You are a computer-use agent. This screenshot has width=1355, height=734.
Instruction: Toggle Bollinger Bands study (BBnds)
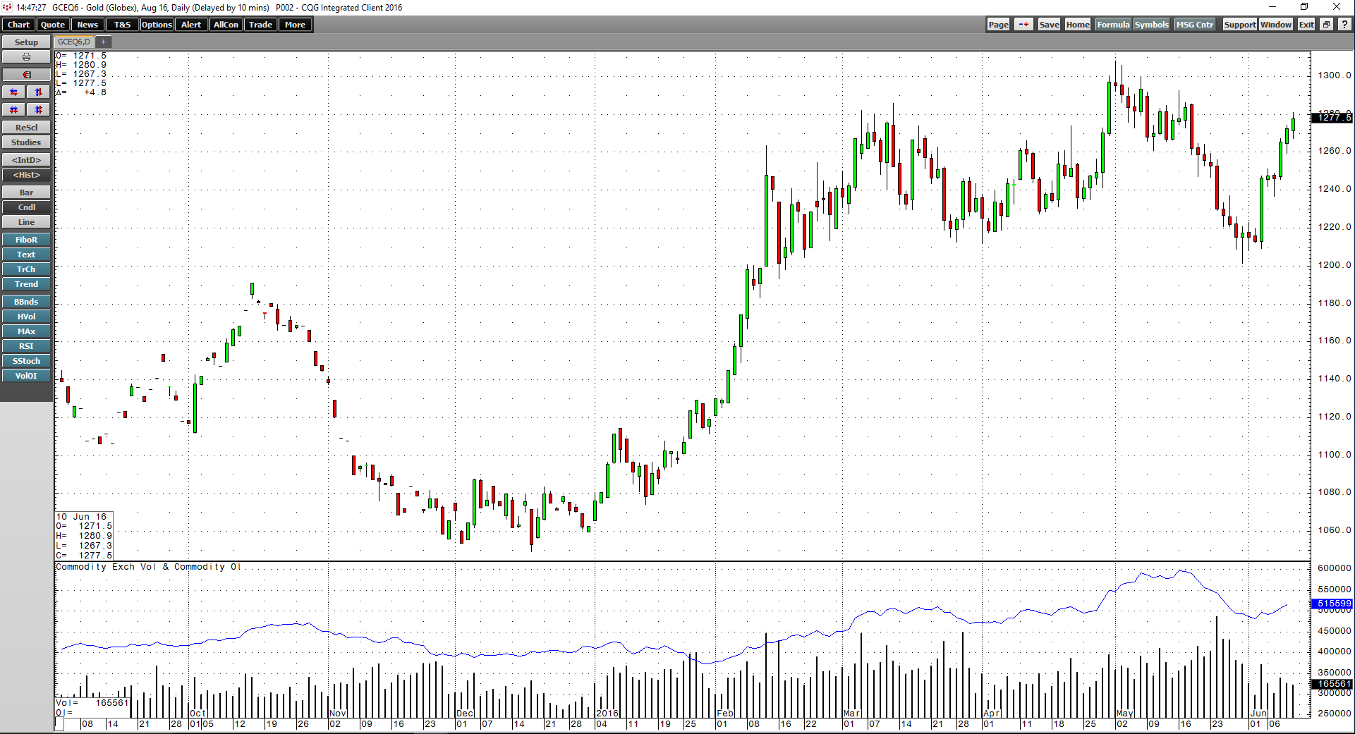(x=26, y=301)
